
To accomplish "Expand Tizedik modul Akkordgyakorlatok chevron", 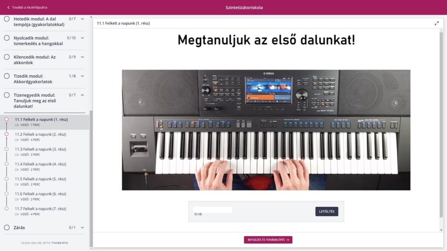I will tap(83, 76).
